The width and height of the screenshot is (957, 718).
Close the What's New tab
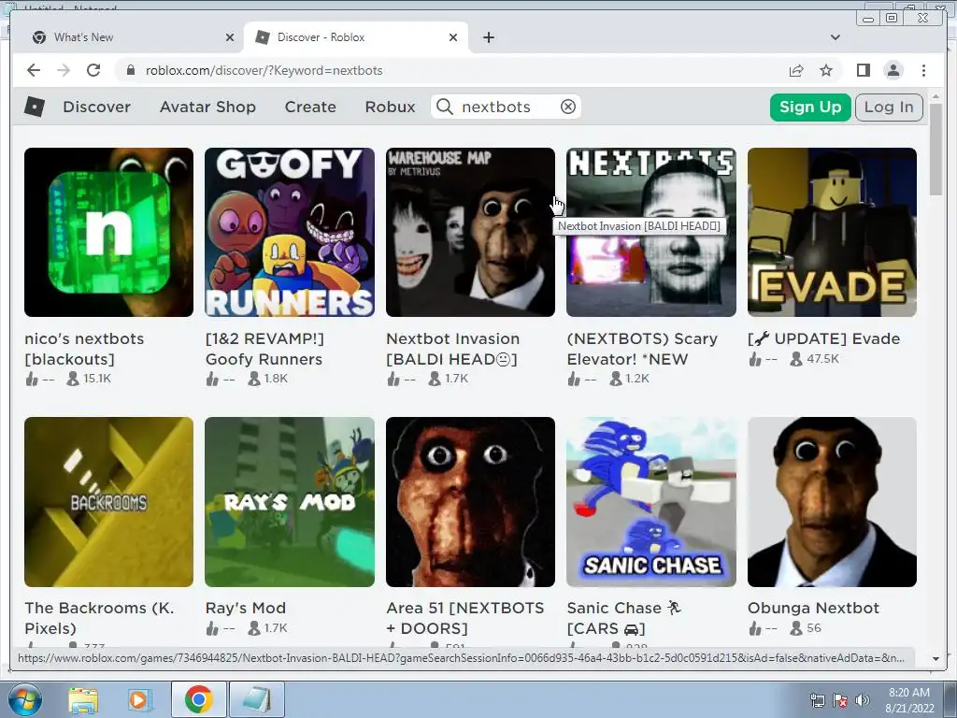click(230, 37)
